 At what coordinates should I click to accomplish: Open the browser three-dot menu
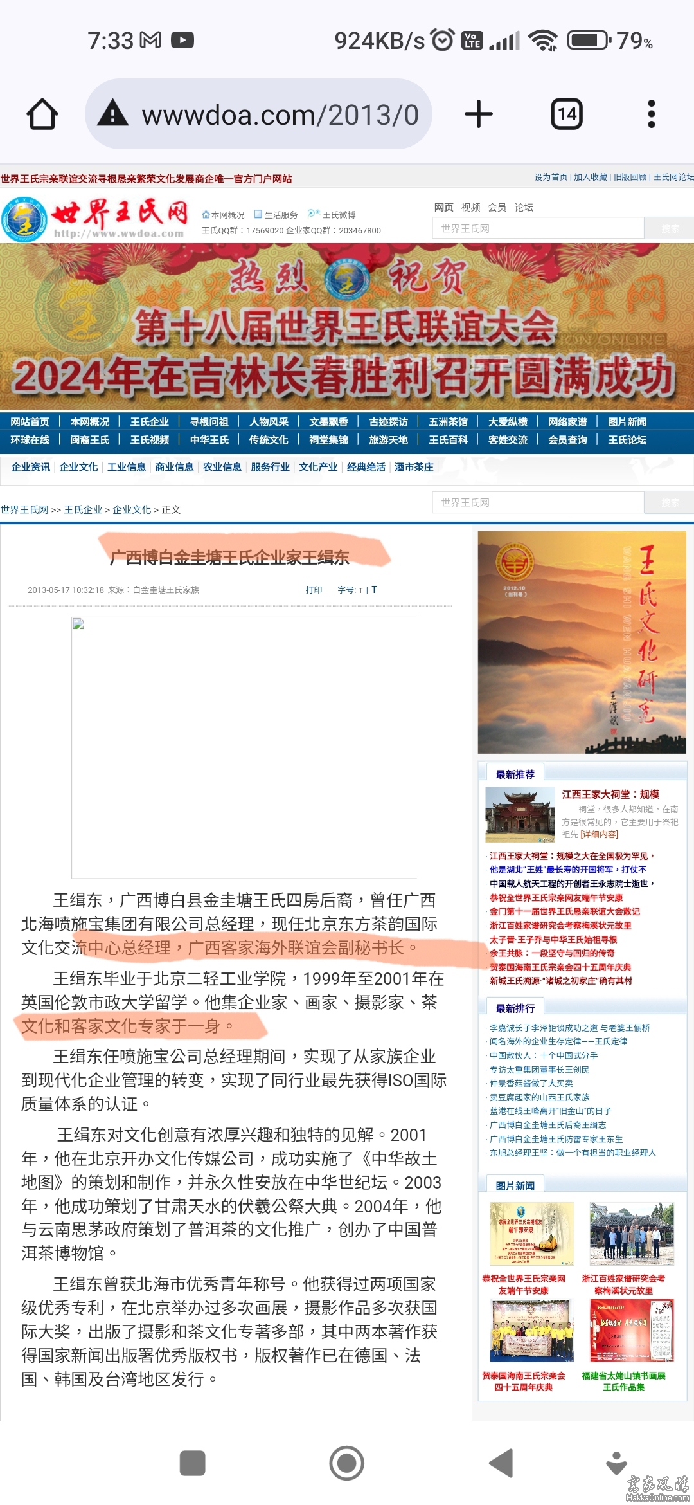(x=652, y=114)
